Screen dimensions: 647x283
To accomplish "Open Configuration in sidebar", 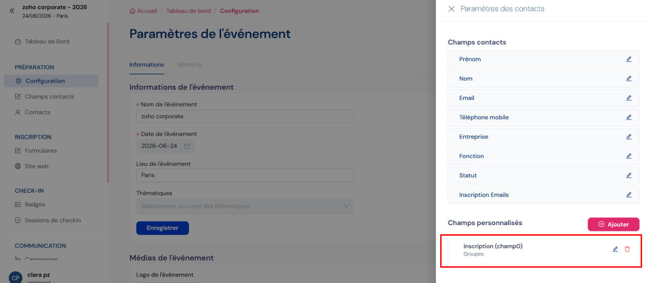I will (x=51, y=81).
